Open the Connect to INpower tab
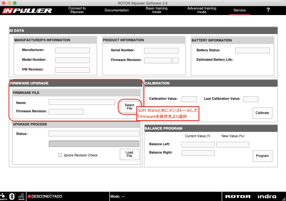Screen dimensions: 286x201 [x=77, y=10]
